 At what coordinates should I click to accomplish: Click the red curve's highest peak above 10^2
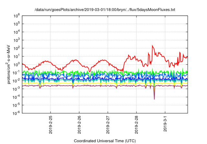(x=152, y=46)
